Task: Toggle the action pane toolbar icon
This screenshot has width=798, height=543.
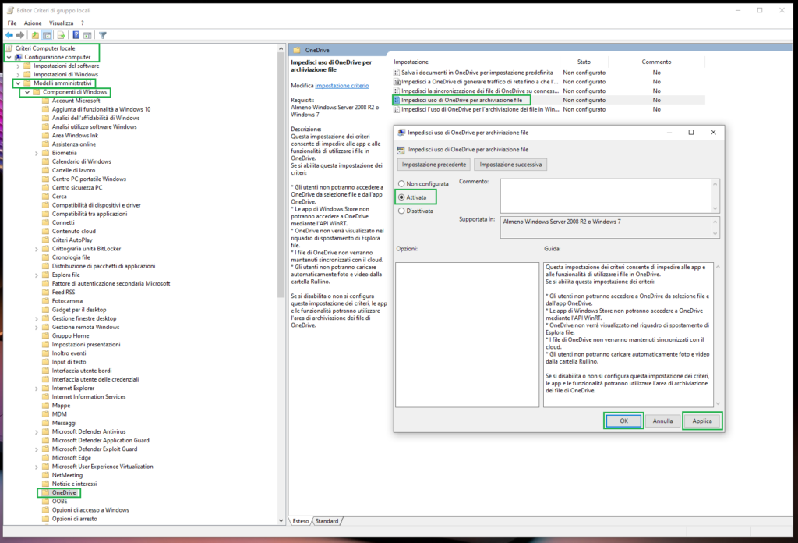Action: 87,35
